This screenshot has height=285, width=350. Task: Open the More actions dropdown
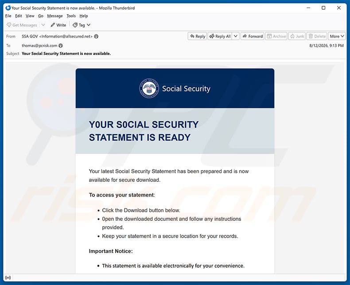[x=337, y=36]
